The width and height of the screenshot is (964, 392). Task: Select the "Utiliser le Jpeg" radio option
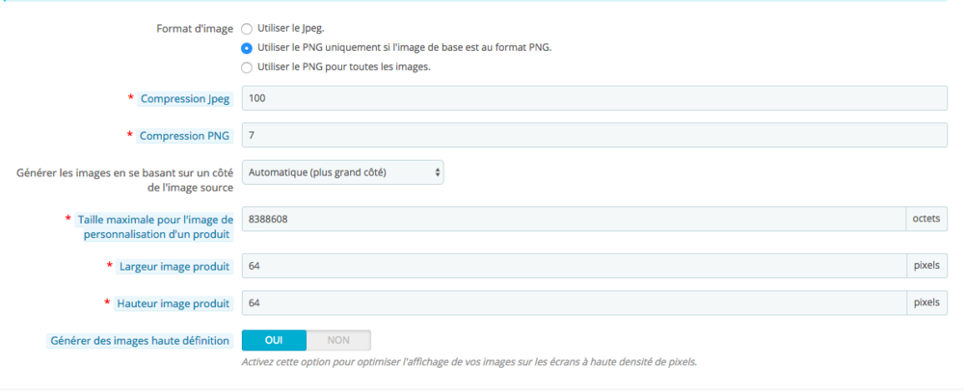coord(247,29)
